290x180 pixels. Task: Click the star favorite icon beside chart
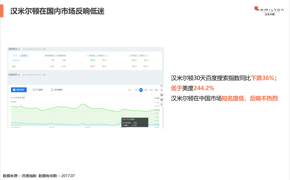tap(162, 90)
